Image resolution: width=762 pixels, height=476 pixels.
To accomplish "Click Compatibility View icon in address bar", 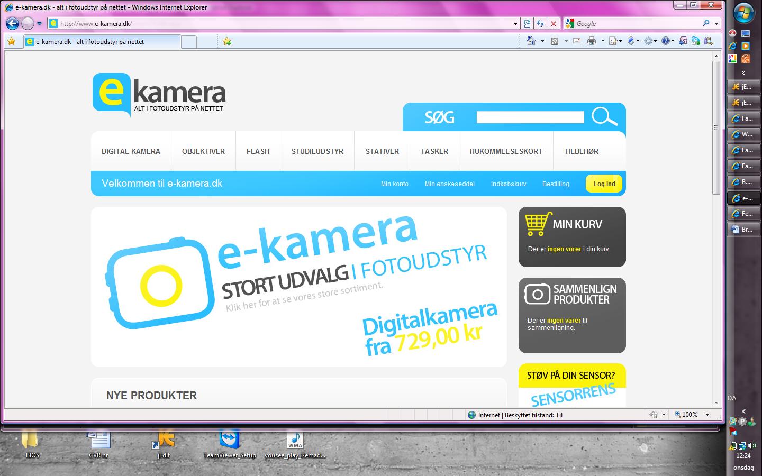I will pos(527,24).
